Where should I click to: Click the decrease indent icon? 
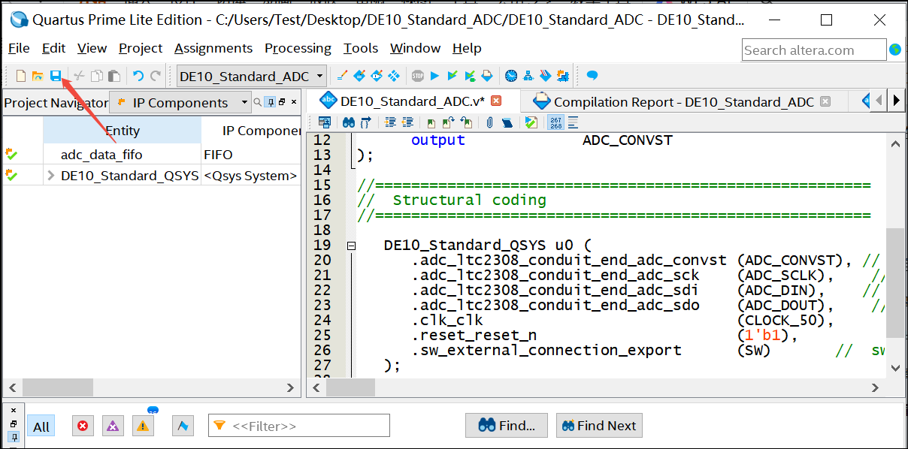pyautogui.click(x=407, y=122)
